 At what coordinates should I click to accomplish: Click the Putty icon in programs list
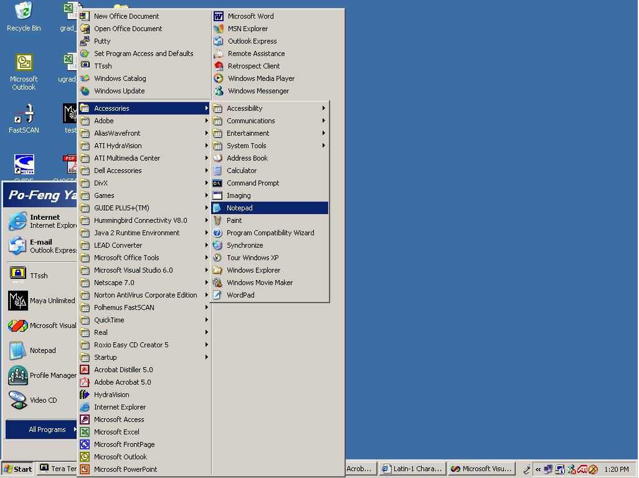point(85,41)
